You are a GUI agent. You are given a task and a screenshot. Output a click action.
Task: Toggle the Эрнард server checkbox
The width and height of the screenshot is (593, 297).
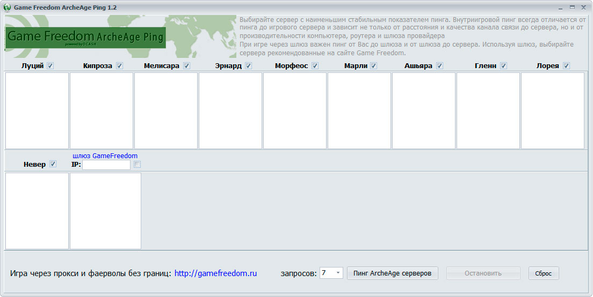click(249, 65)
